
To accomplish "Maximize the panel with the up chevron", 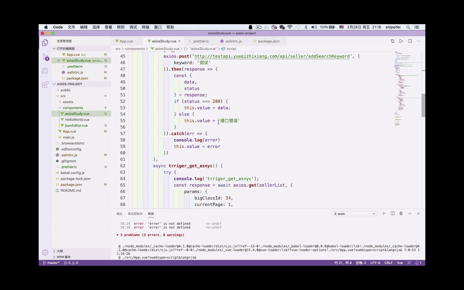I will (x=410, y=213).
